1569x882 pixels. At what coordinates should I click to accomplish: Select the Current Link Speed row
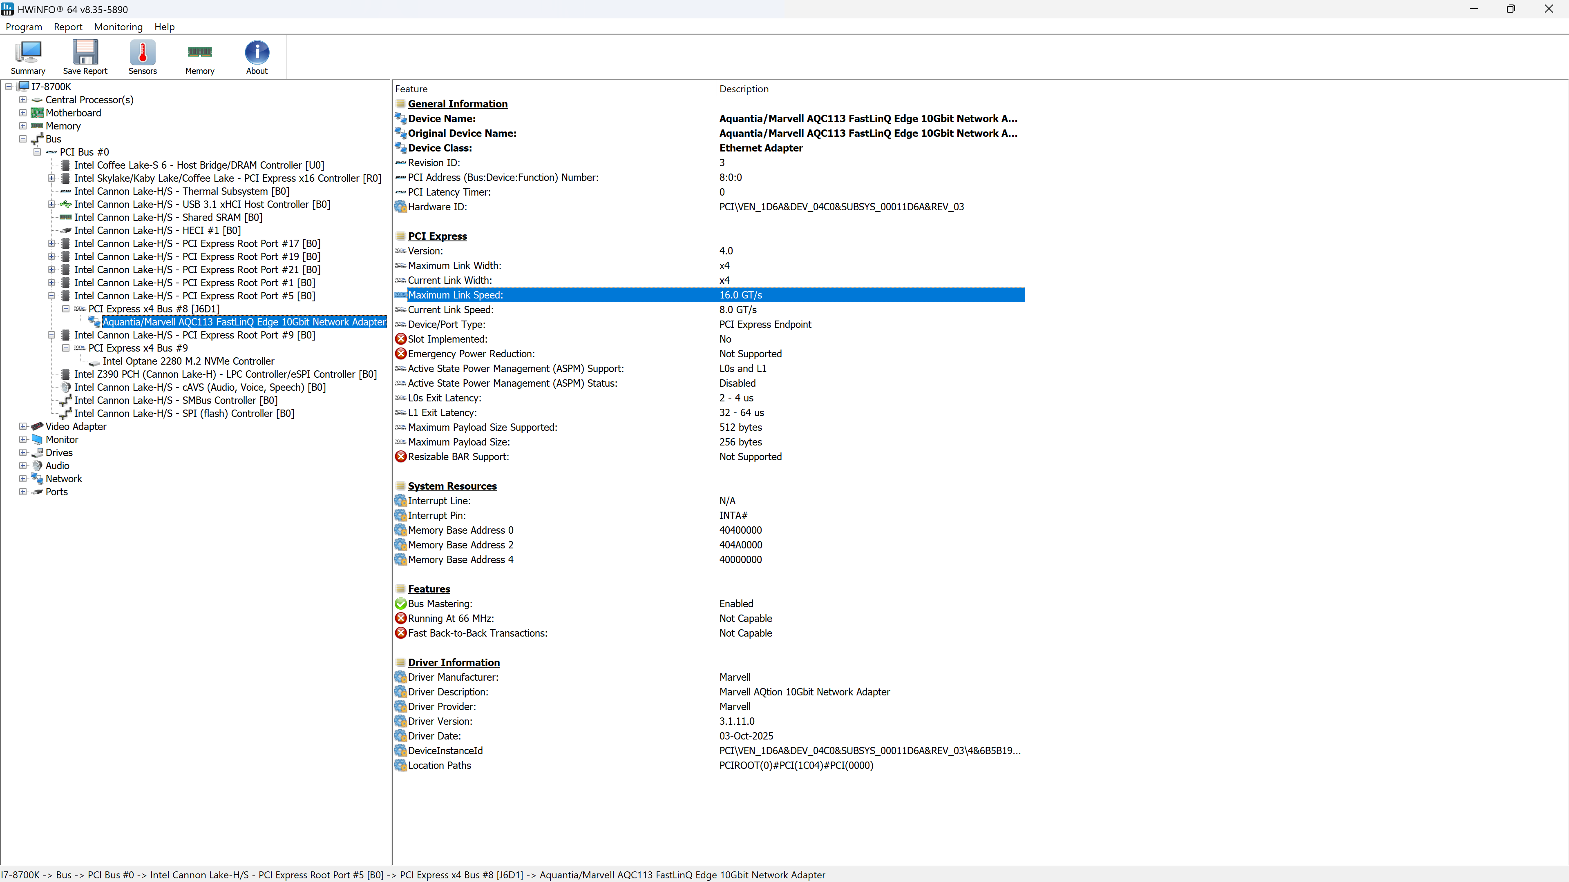tap(450, 310)
